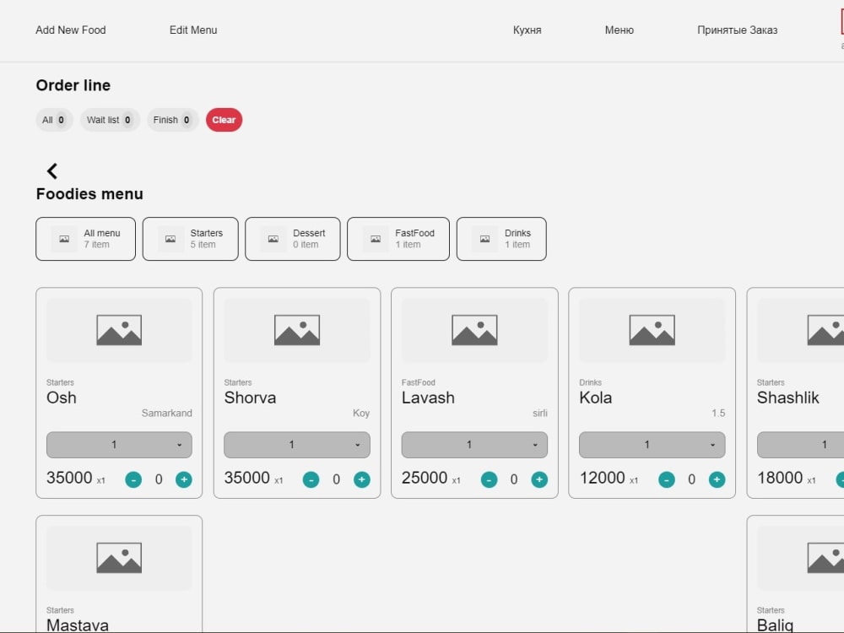Click the All menu category image icon
844x633 pixels.
click(x=64, y=239)
